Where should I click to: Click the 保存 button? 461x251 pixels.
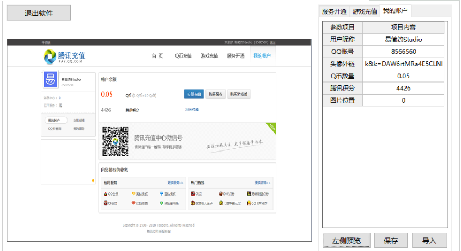pyautogui.click(x=390, y=240)
